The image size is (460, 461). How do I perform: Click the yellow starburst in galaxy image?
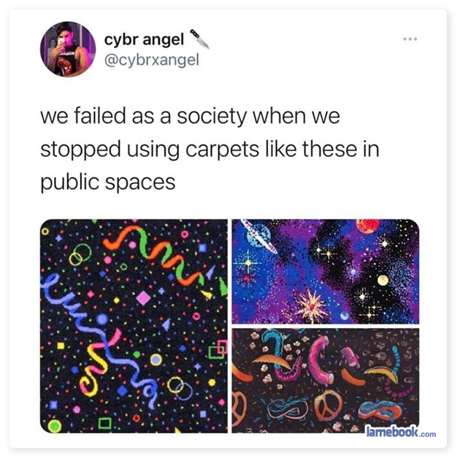tap(312, 306)
